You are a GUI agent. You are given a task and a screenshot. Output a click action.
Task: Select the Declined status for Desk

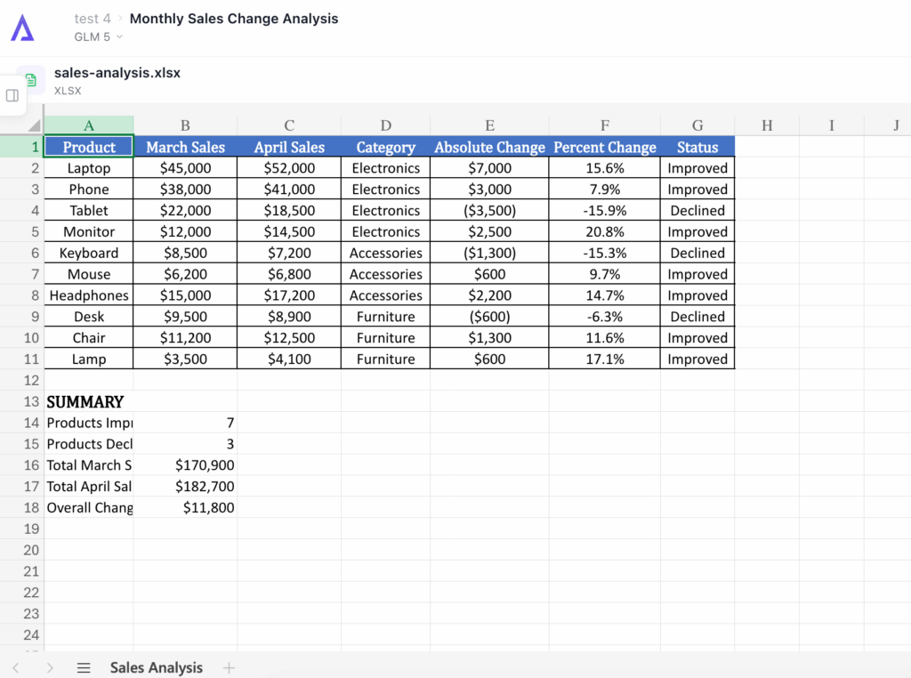pos(697,317)
